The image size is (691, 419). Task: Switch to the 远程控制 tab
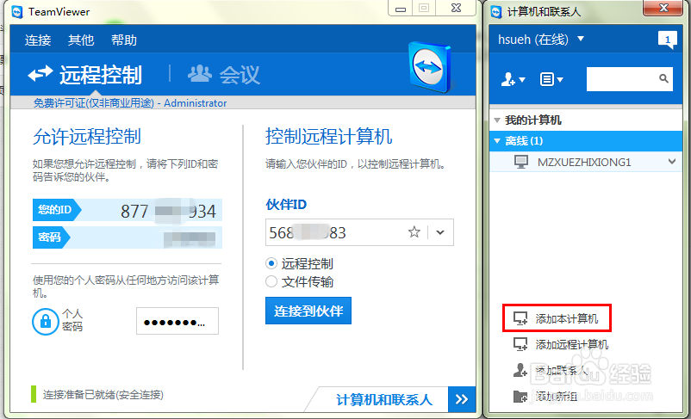coord(85,74)
